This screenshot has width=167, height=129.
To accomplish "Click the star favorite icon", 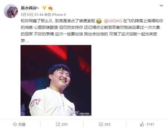I will pyautogui.click(x=15, y=124).
